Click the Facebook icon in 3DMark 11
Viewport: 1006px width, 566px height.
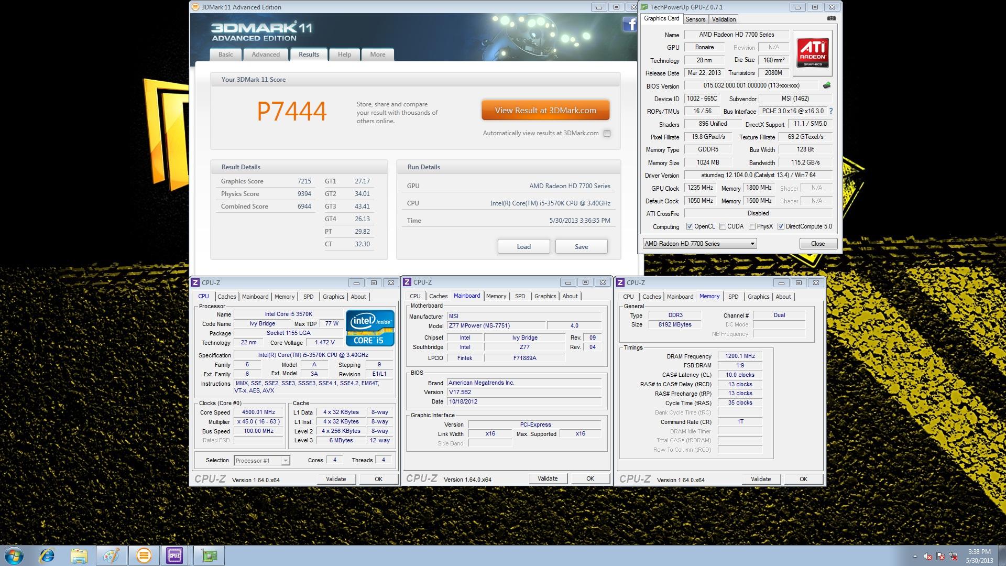click(x=629, y=24)
